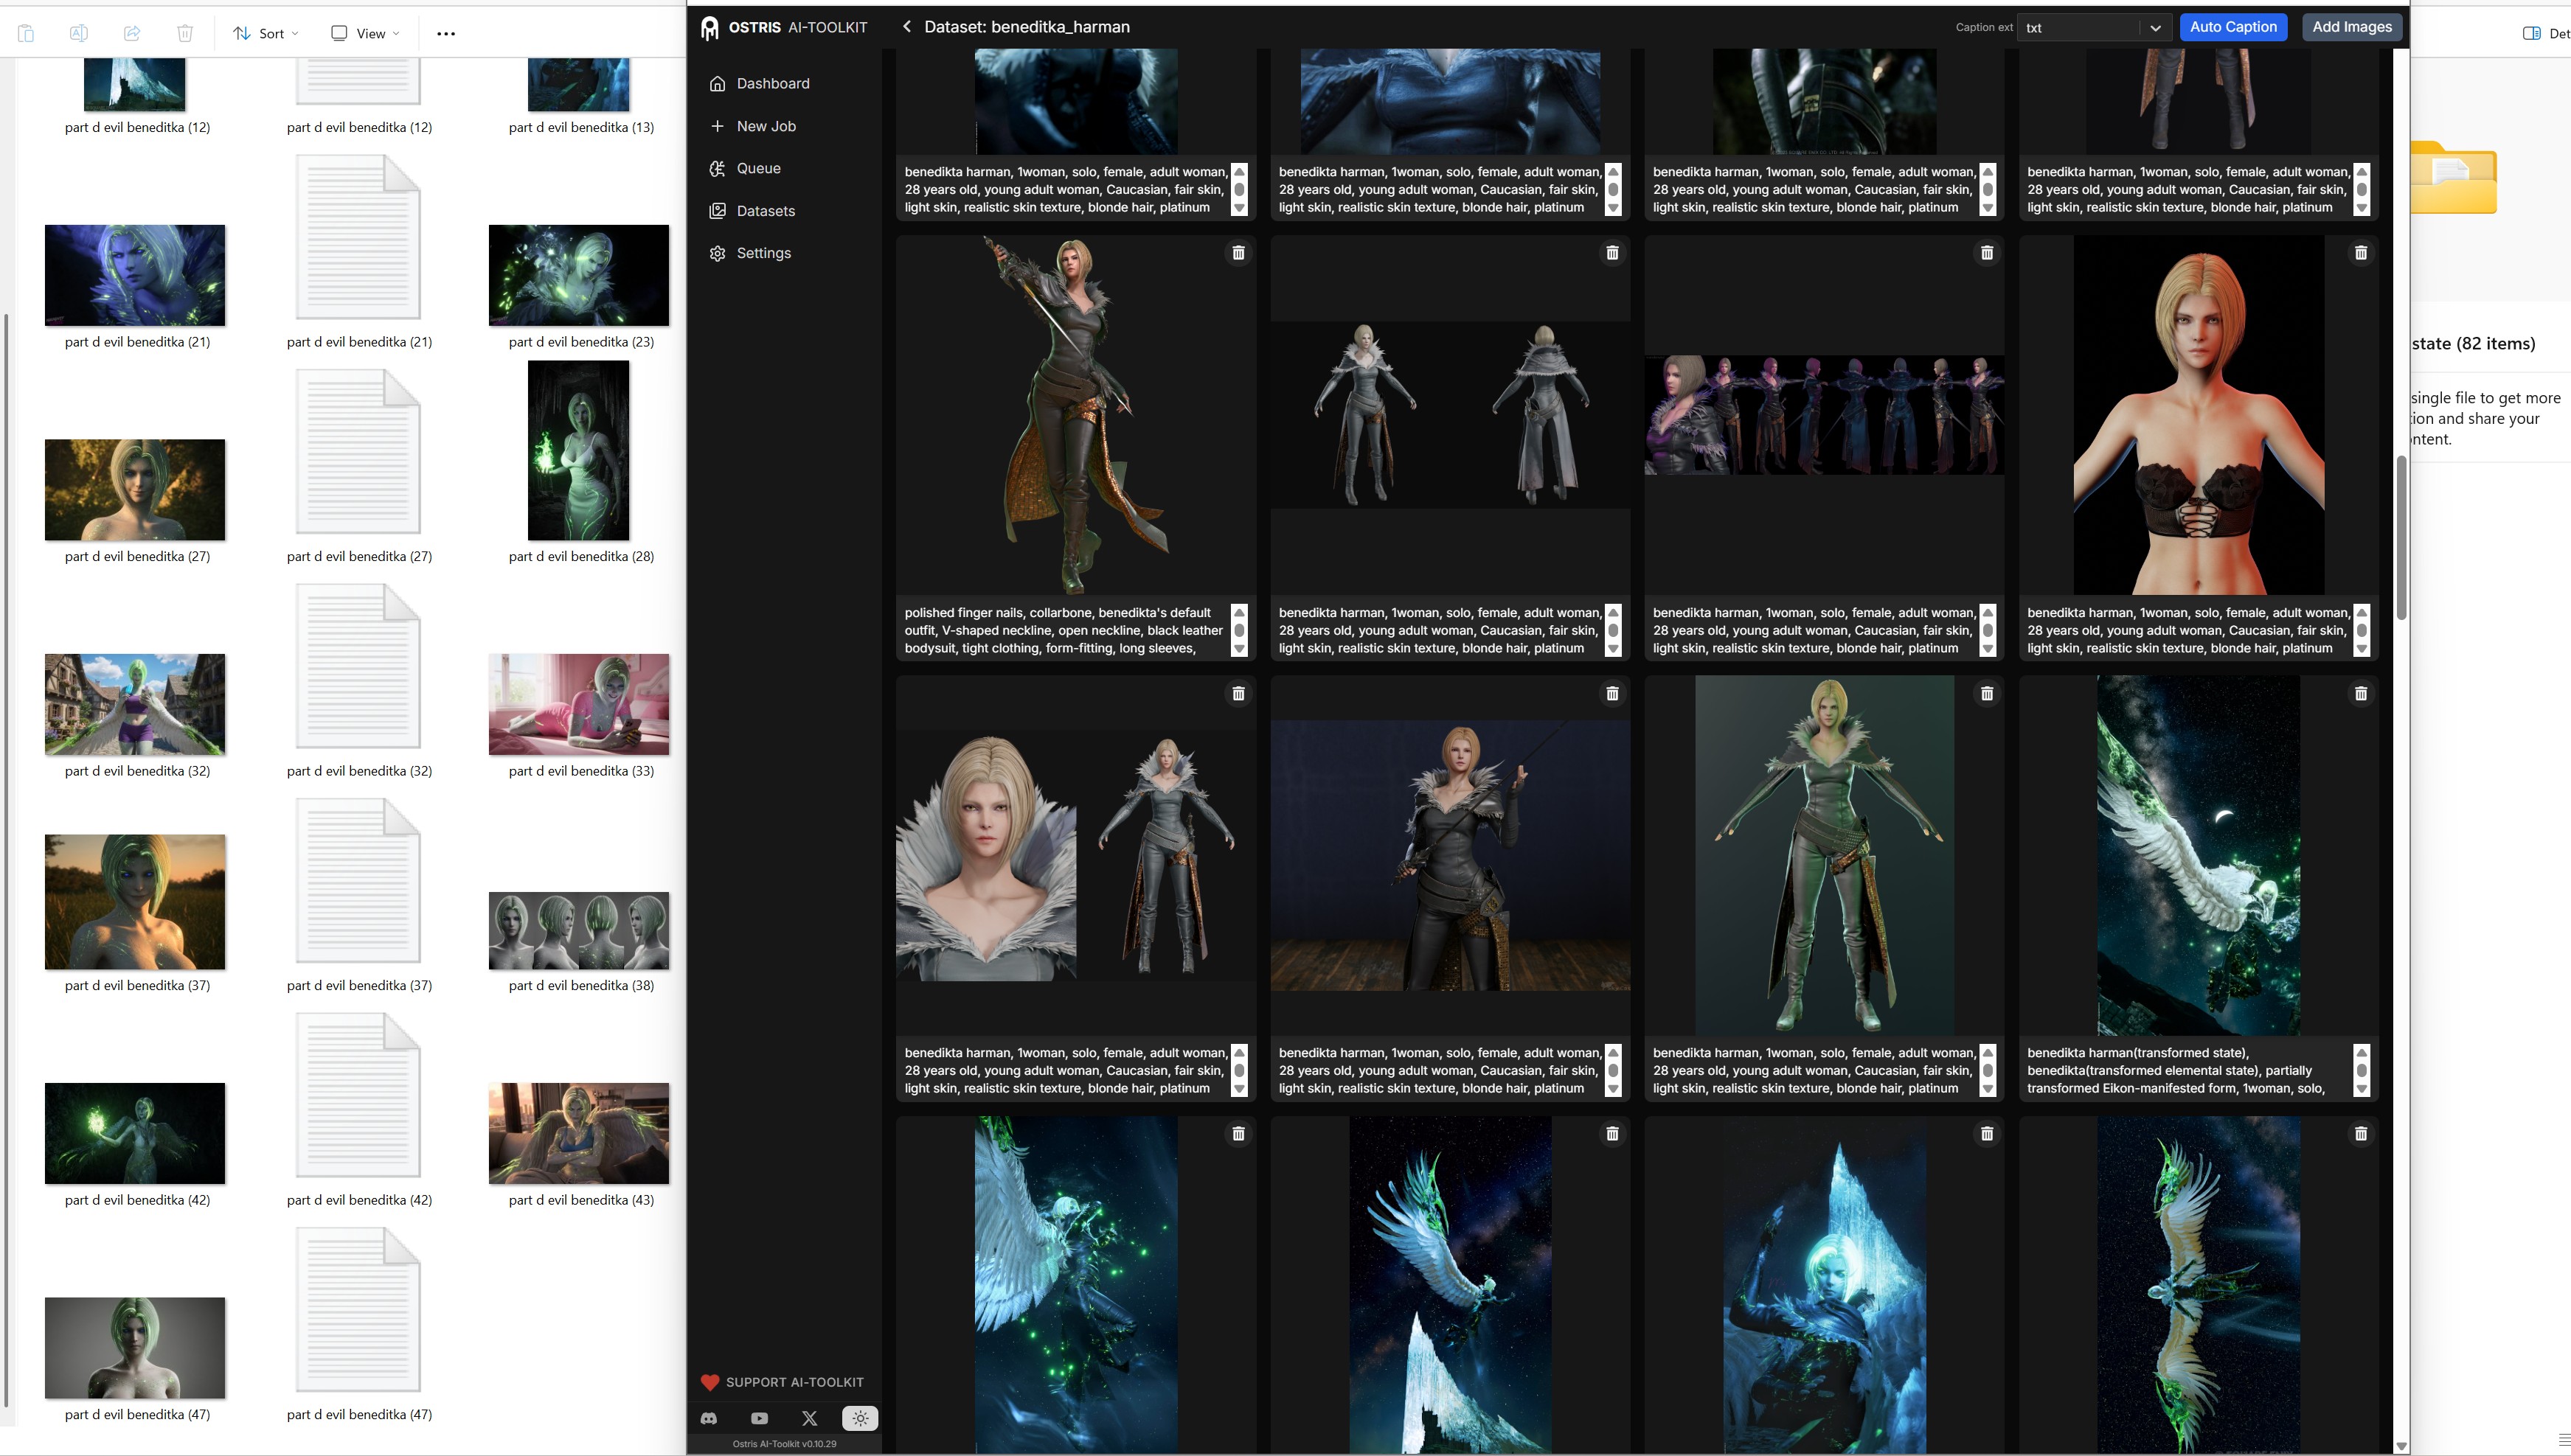Expand the Sort dropdown in Explorer
The height and width of the screenshot is (1456, 2571).
point(266,33)
